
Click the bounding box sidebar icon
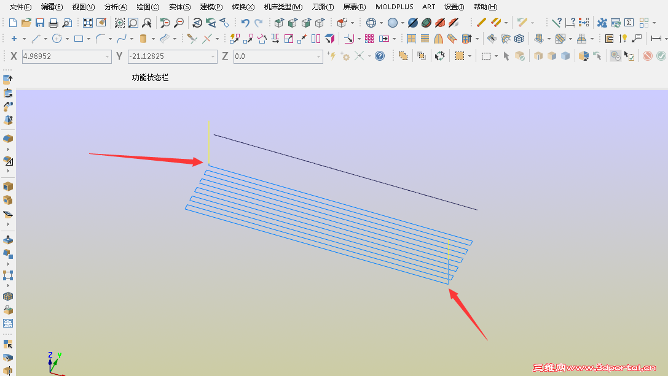[x=7, y=275]
